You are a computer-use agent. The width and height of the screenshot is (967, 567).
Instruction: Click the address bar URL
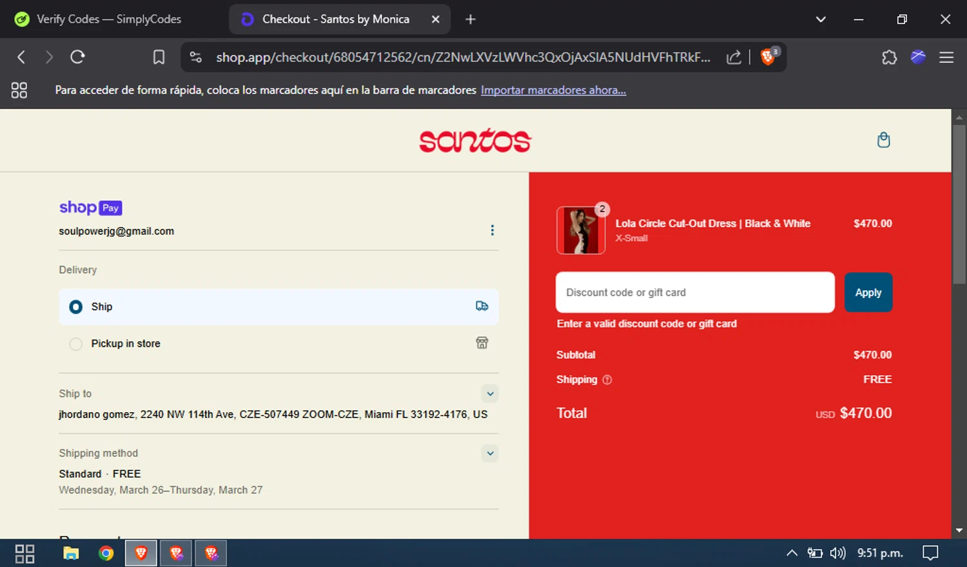point(463,57)
